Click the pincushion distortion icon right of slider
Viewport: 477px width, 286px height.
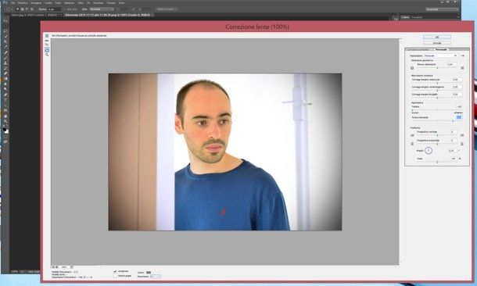462,68
